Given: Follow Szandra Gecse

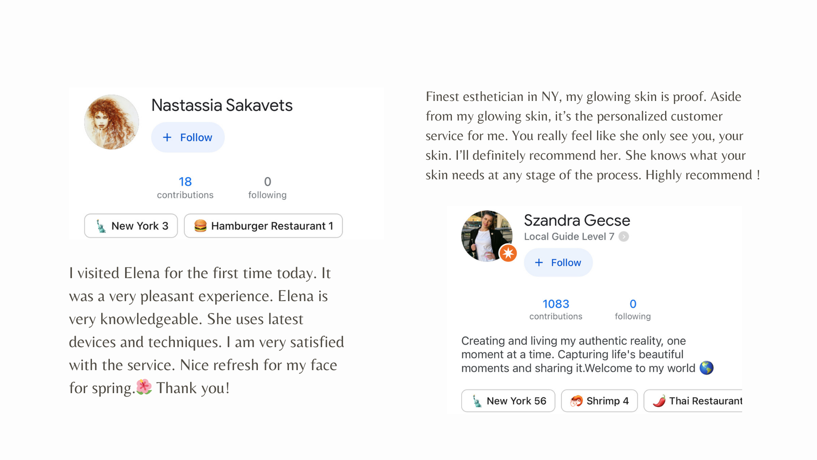Looking at the screenshot, I should click(x=558, y=262).
